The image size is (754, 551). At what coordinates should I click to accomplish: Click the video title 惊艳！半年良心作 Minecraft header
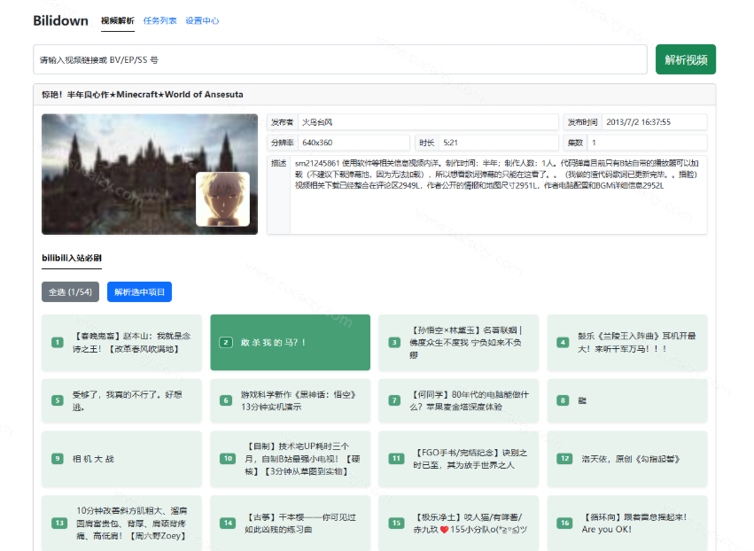pyautogui.click(x=143, y=95)
